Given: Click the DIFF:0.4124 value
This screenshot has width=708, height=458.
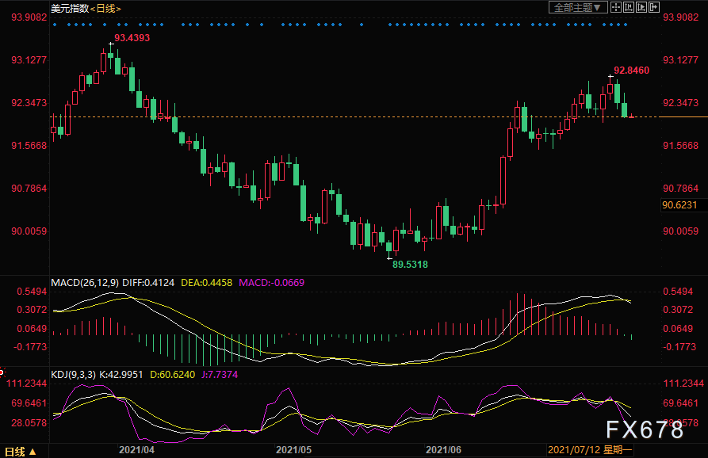Looking at the screenshot, I should click(148, 283).
